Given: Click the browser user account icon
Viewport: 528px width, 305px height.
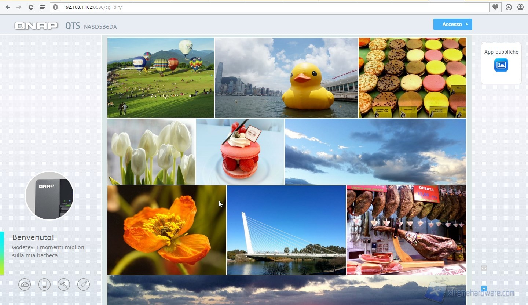Looking at the screenshot, I should (x=520, y=7).
